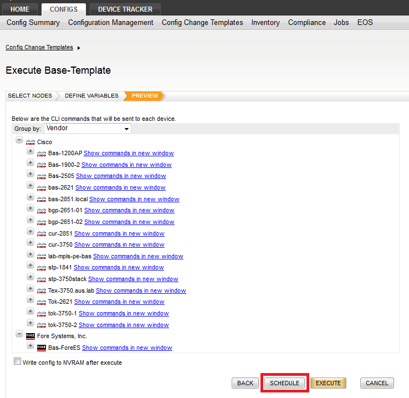Expand the Bas-2505 node

(x=30, y=174)
